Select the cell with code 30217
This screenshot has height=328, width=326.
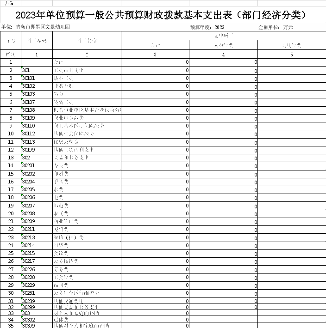(37, 261)
